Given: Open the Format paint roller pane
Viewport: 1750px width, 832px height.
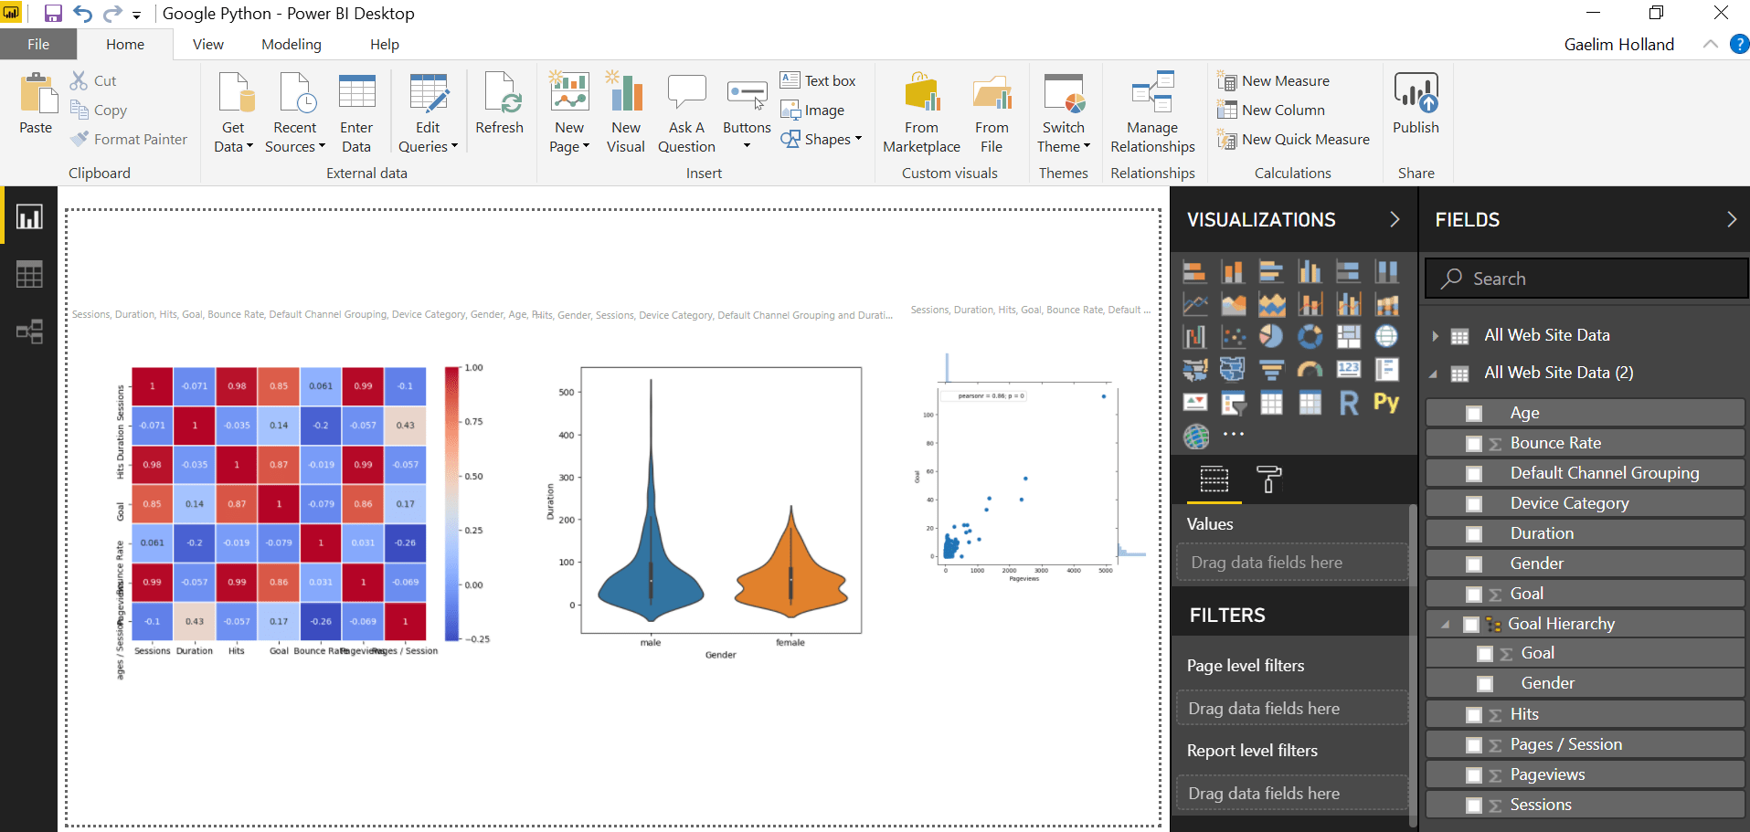Looking at the screenshot, I should [1270, 479].
